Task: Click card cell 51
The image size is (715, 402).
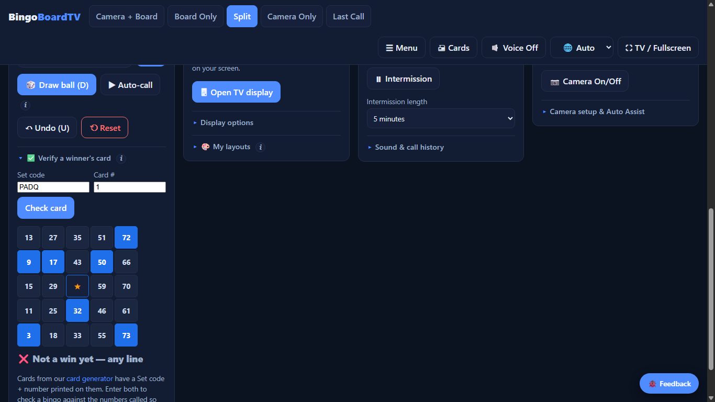Action: [102, 238]
